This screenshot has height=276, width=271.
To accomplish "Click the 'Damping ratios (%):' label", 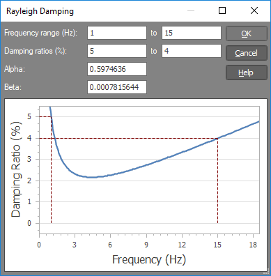I will 36,51.
